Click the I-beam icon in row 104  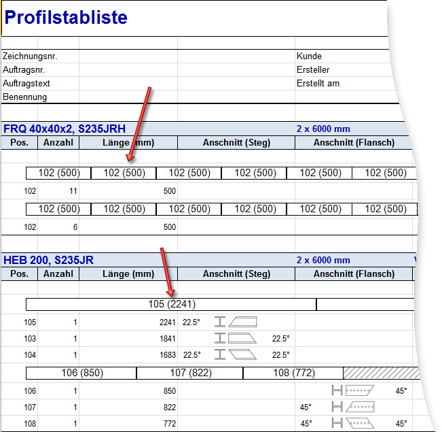(220, 354)
